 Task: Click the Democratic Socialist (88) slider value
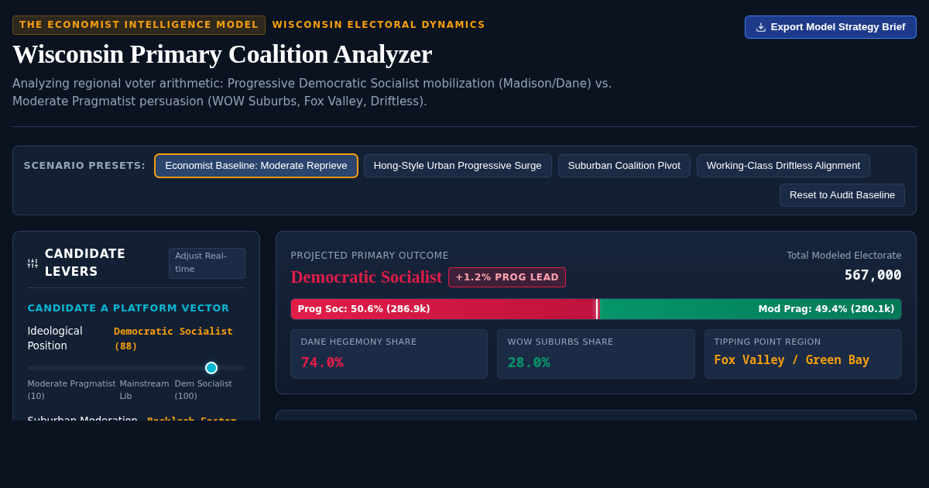[x=173, y=339]
